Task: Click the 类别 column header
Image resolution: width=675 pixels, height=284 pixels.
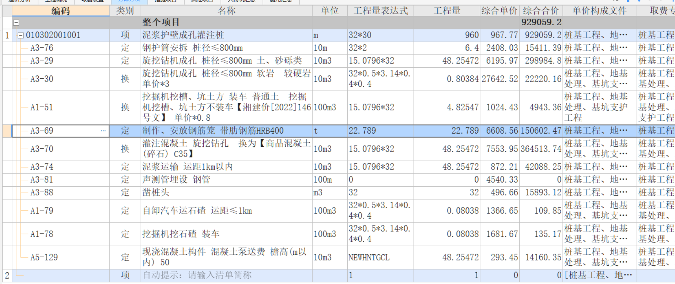Action: [x=125, y=11]
